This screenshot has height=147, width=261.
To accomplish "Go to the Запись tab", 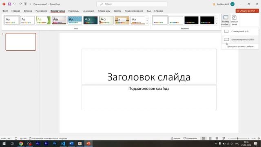I will coord(117,11).
